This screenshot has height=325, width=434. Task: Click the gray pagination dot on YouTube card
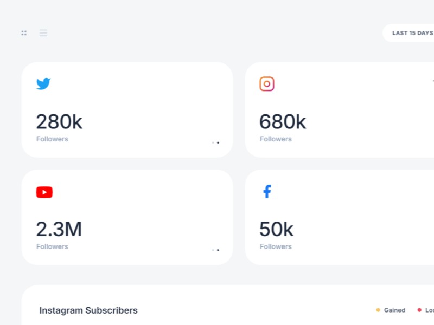coord(213,250)
